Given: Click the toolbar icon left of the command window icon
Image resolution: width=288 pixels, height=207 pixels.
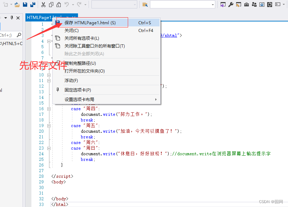Looking at the screenshot, I should tap(270, 5).
